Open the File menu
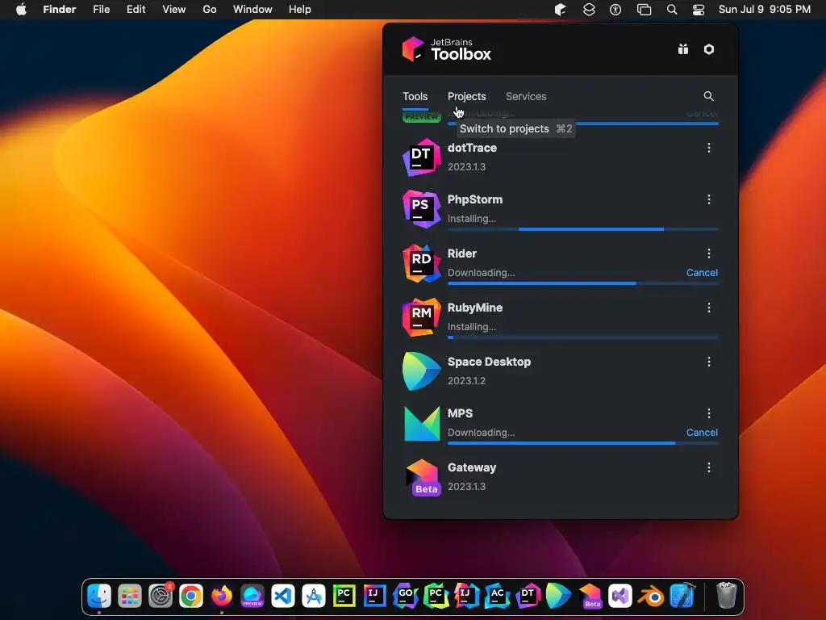Screen dimensions: 826x620 coord(101,10)
